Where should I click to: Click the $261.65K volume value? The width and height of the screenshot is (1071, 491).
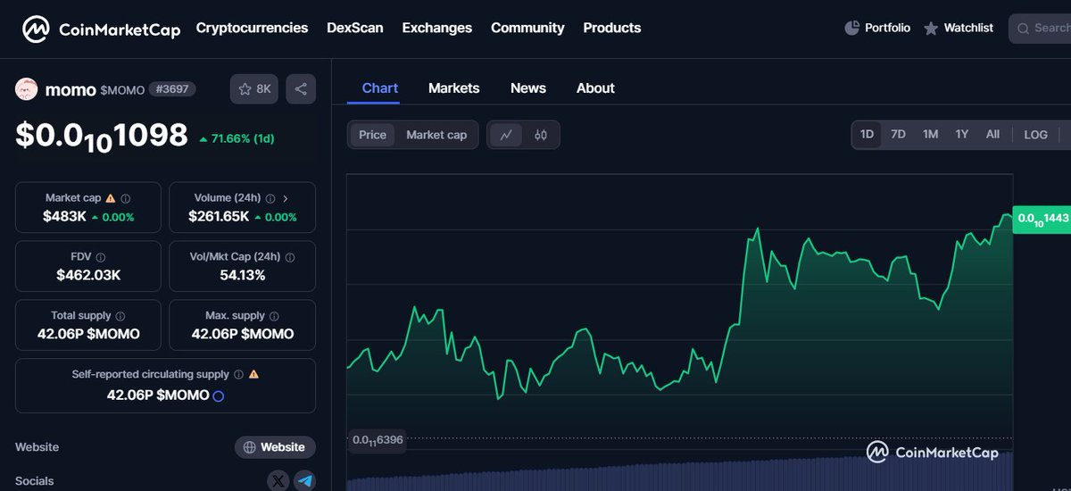coord(219,217)
